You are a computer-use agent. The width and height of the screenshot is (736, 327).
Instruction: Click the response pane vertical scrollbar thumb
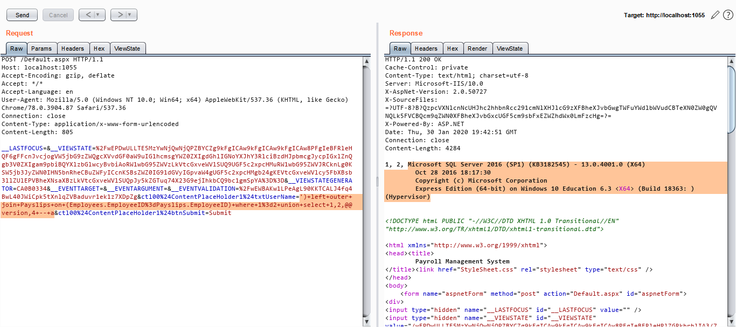(731, 100)
